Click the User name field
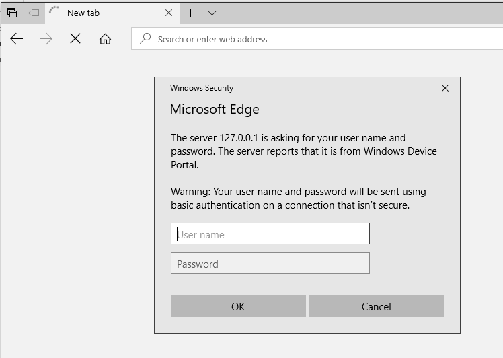The width and height of the screenshot is (503, 358). (x=270, y=234)
